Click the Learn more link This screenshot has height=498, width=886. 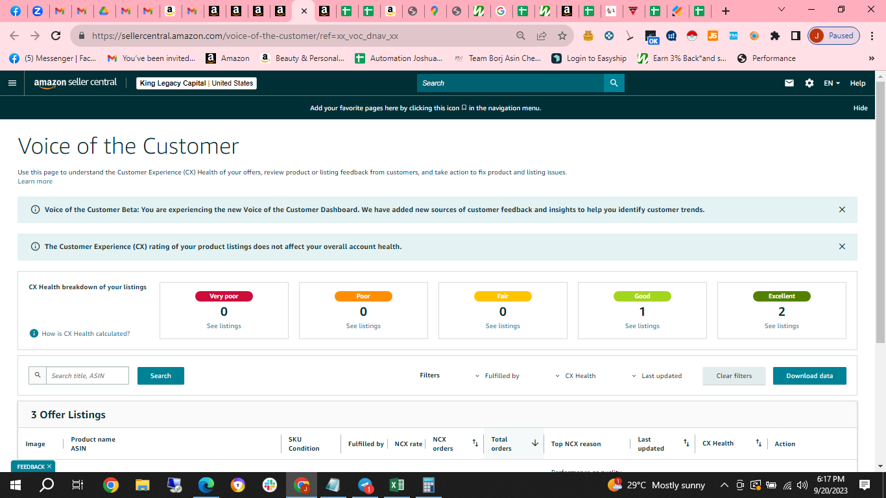click(35, 182)
